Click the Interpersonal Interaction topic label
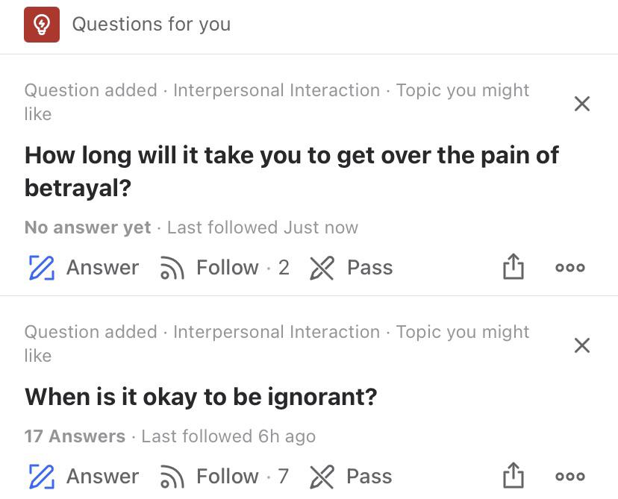This screenshot has height=499, width=618. [276, 90]
